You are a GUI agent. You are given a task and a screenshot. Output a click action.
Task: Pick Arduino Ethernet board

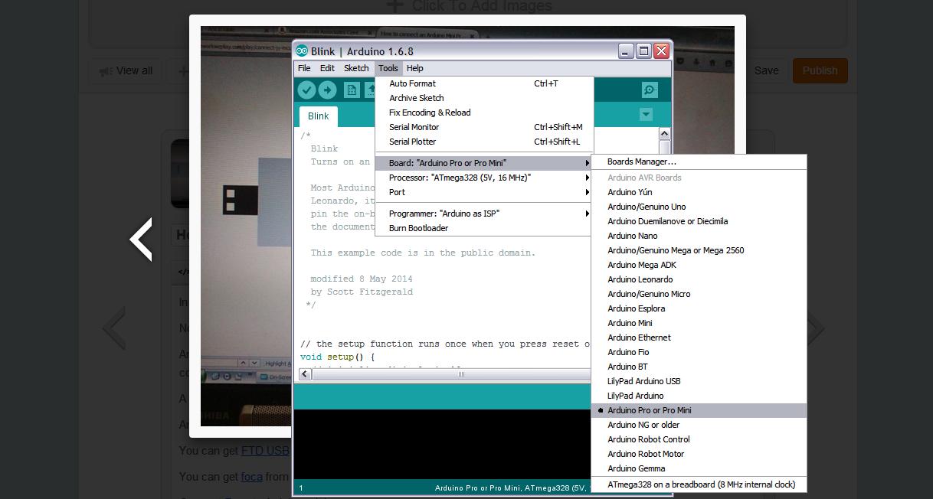point(699,338)
